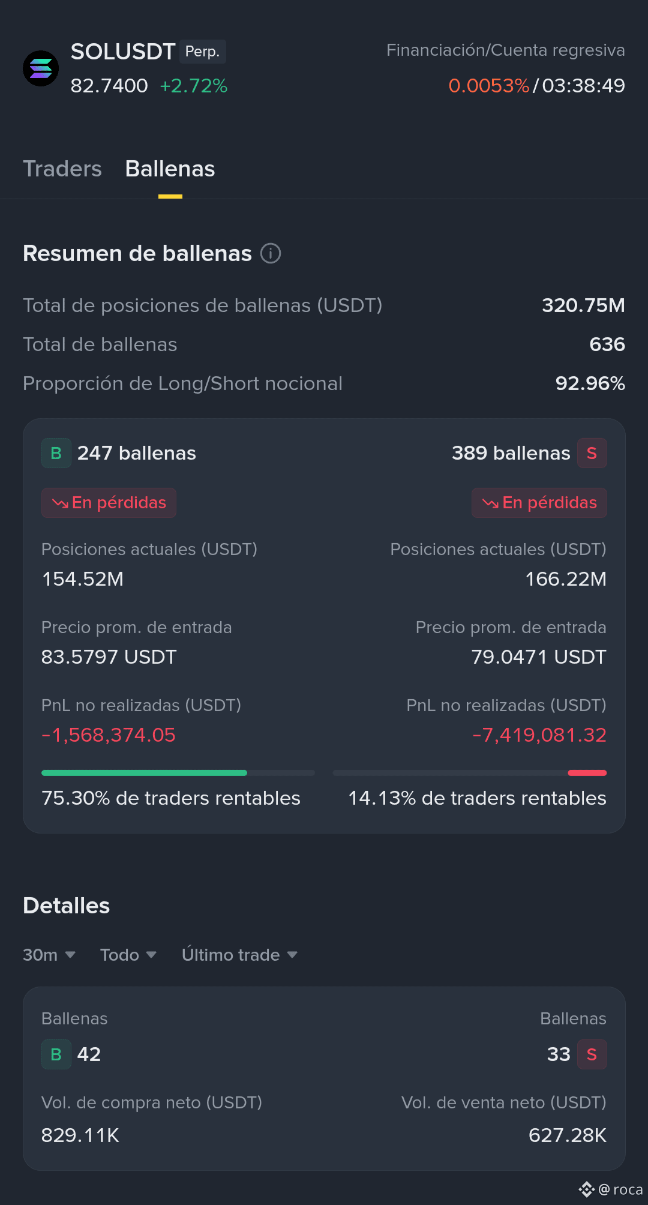The width and height of the screenshot is (648, 1205).
Task: Tap the red S badge beside 389 ballenas
Action: coord(592,453)
